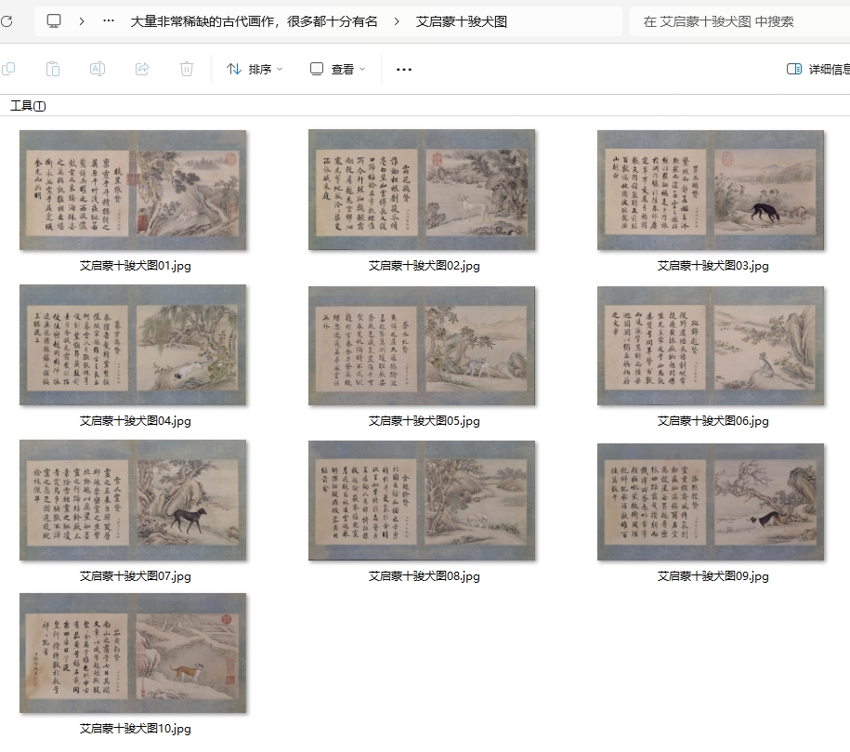Click the Copy icon in toolbar

tap(8, 69)
